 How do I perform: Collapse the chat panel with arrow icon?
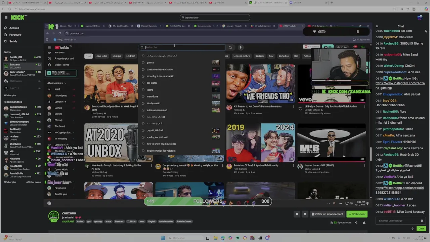coord(377,26)
